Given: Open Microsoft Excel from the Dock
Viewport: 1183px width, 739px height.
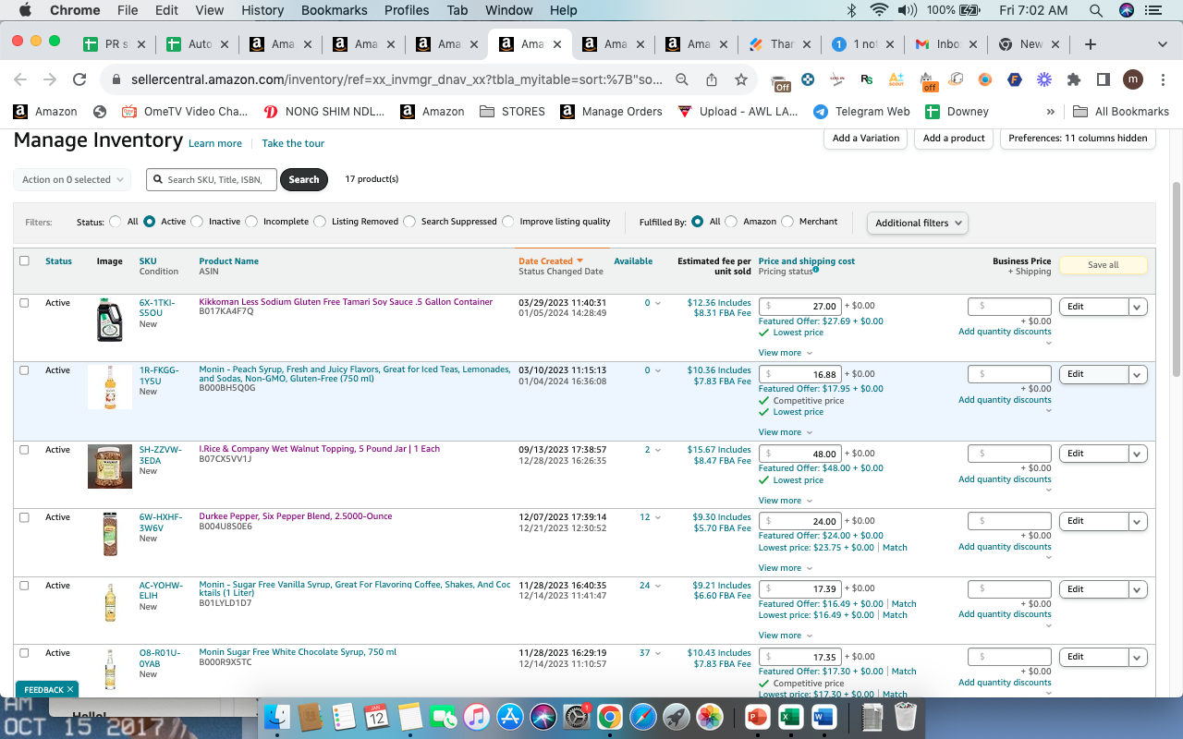Looking at the screenshot, I should click(790, 717).
